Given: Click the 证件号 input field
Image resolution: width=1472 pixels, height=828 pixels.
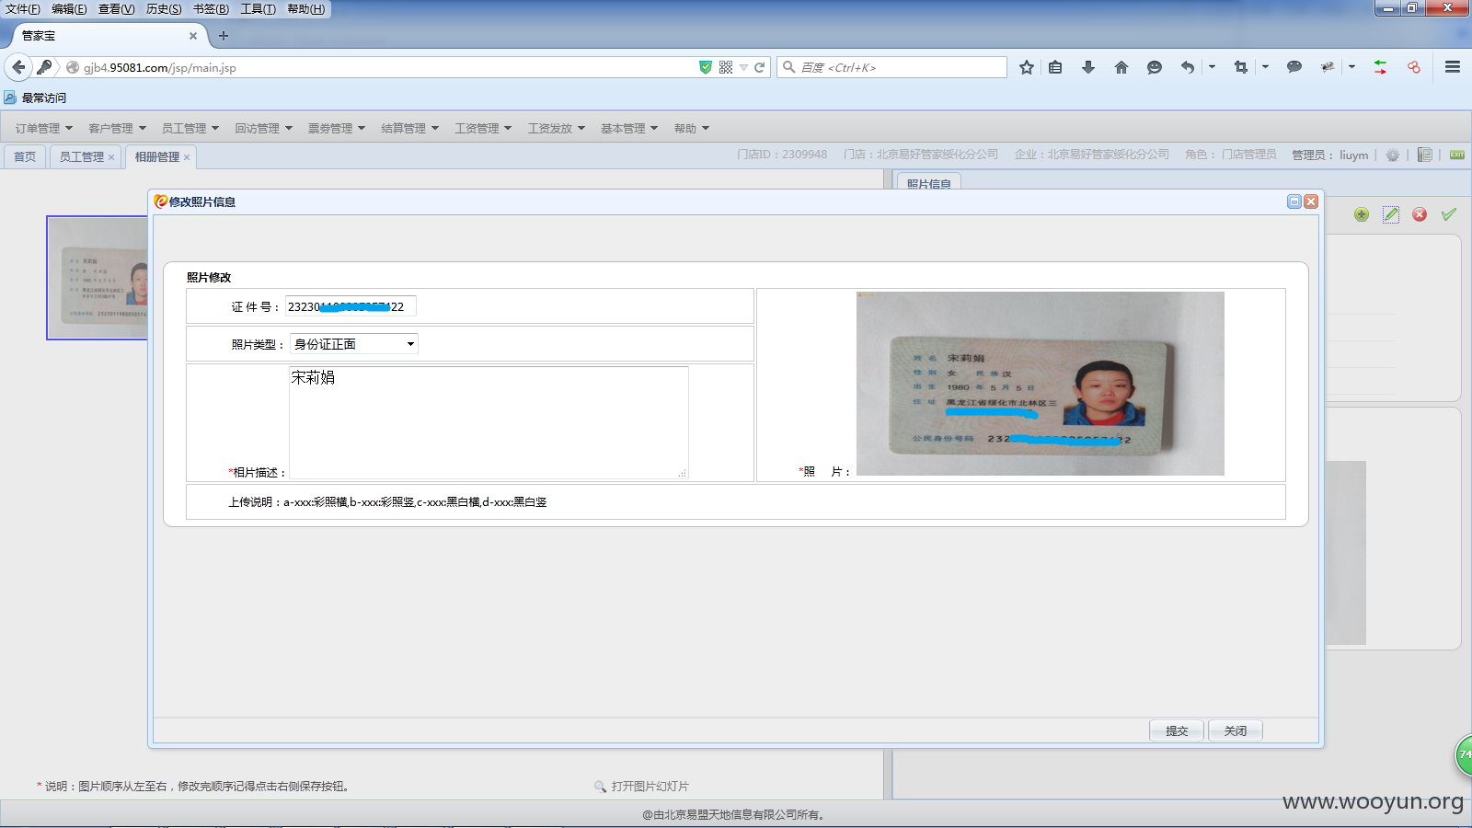Looking at the screenshot, I should (x=351, y=306).
